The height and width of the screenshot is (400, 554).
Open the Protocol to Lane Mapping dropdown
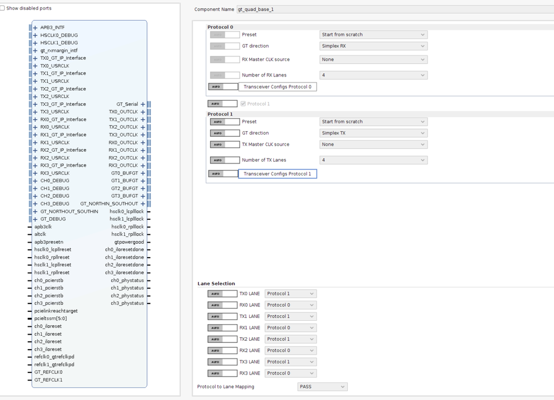click(322, 387)
